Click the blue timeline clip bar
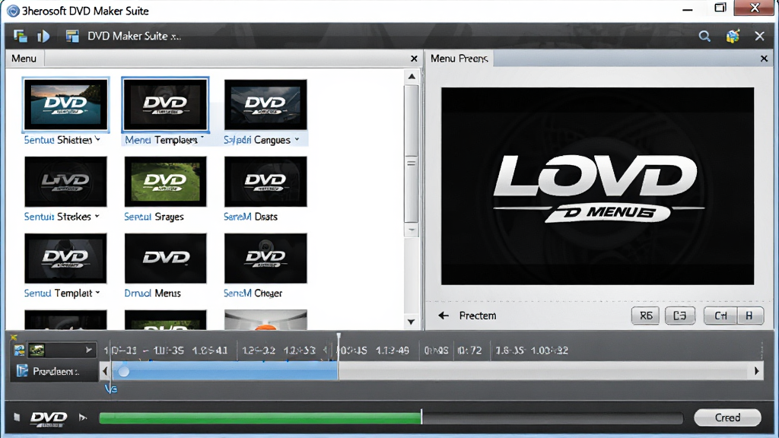The height and width of the screenshot is (438, 779). (x=225, y=371)
